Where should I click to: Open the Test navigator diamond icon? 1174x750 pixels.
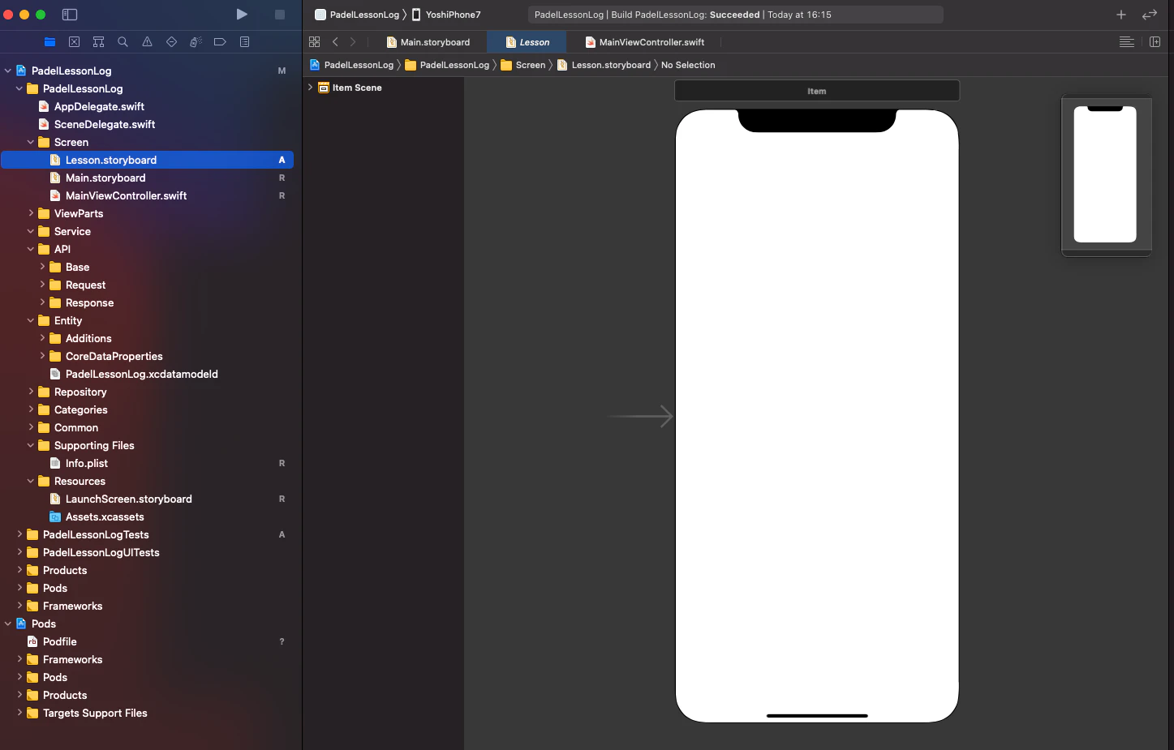pos(171,42)
